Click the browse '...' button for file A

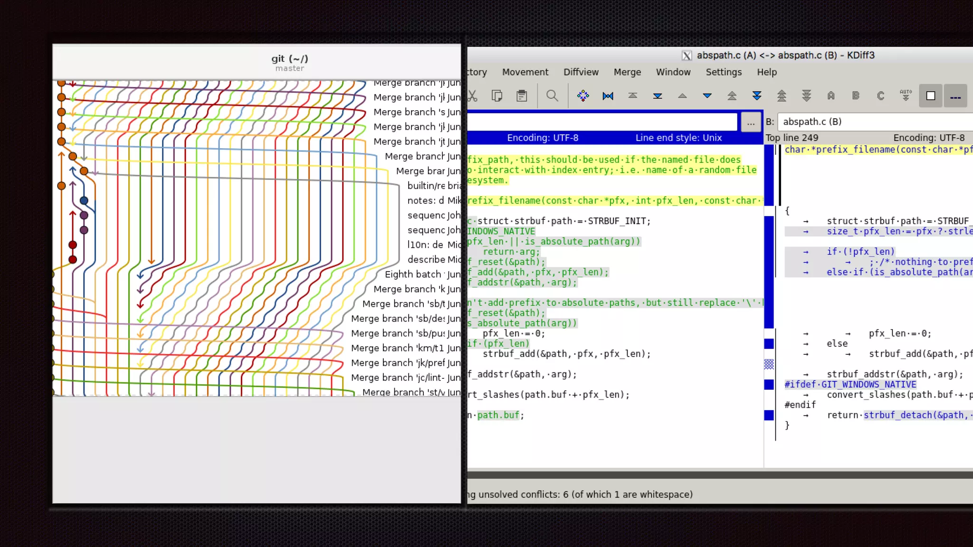[x=751, y=122]
